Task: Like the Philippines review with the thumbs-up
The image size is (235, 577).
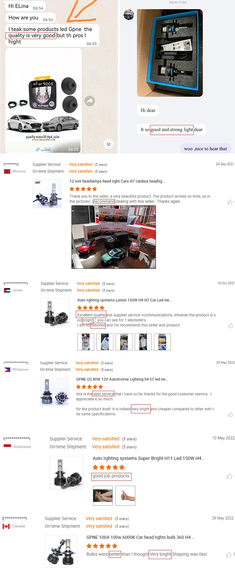Action: 231,414
